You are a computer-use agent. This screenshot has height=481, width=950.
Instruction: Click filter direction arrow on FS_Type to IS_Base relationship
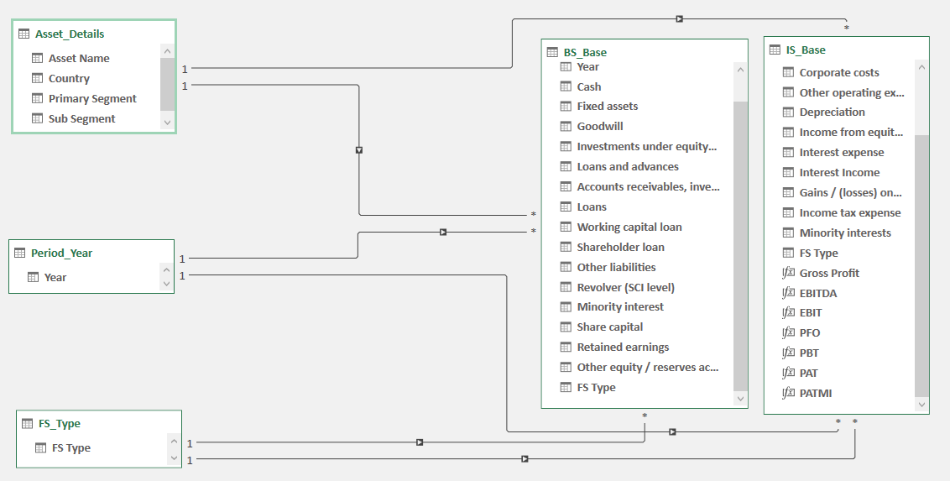(525, 458)
